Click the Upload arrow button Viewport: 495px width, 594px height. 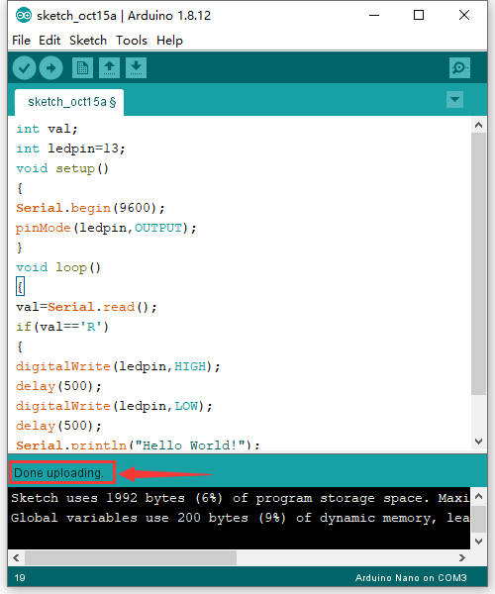pyautogui.click(x=51, y=68)
